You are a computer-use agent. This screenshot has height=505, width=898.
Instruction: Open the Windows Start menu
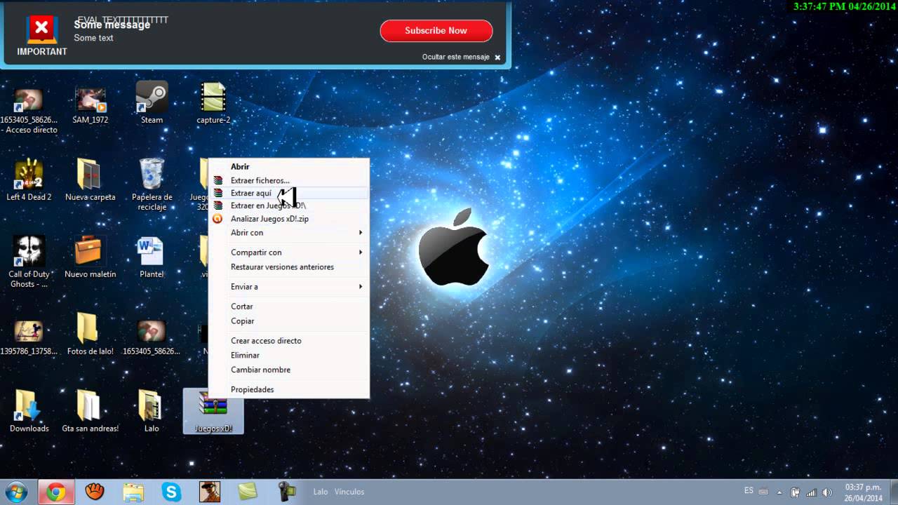tap(16, 492)
